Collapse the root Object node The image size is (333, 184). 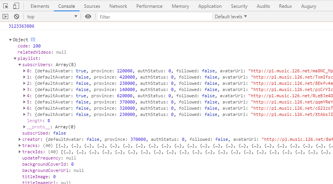point(10,40)
